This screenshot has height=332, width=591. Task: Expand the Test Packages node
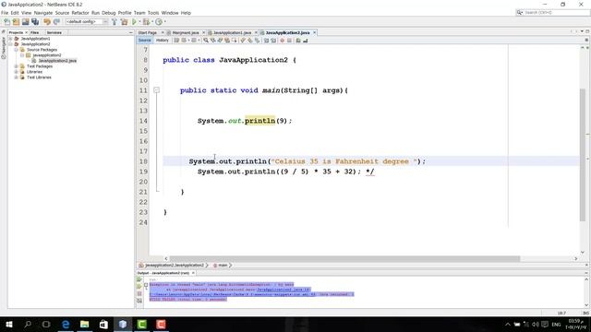pyautogui.click(x=17, y=66)
